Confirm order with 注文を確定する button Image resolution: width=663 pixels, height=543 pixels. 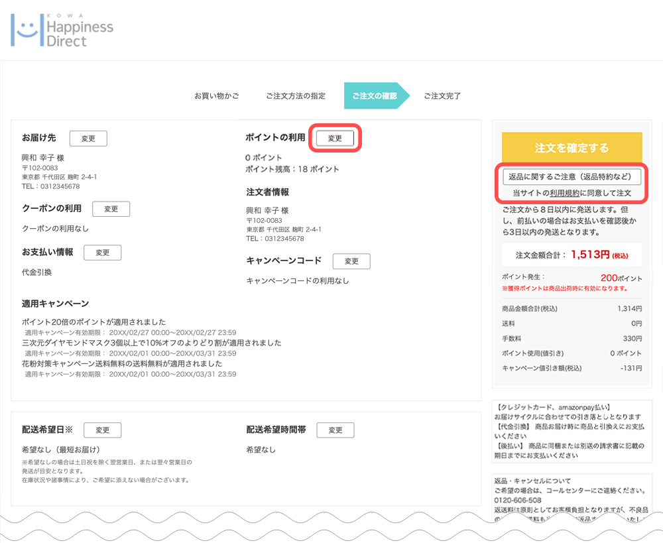click(572, 148)
